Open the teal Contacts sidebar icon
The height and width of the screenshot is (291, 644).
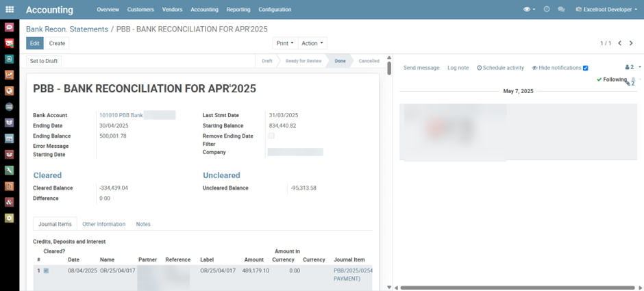[10, 59]
